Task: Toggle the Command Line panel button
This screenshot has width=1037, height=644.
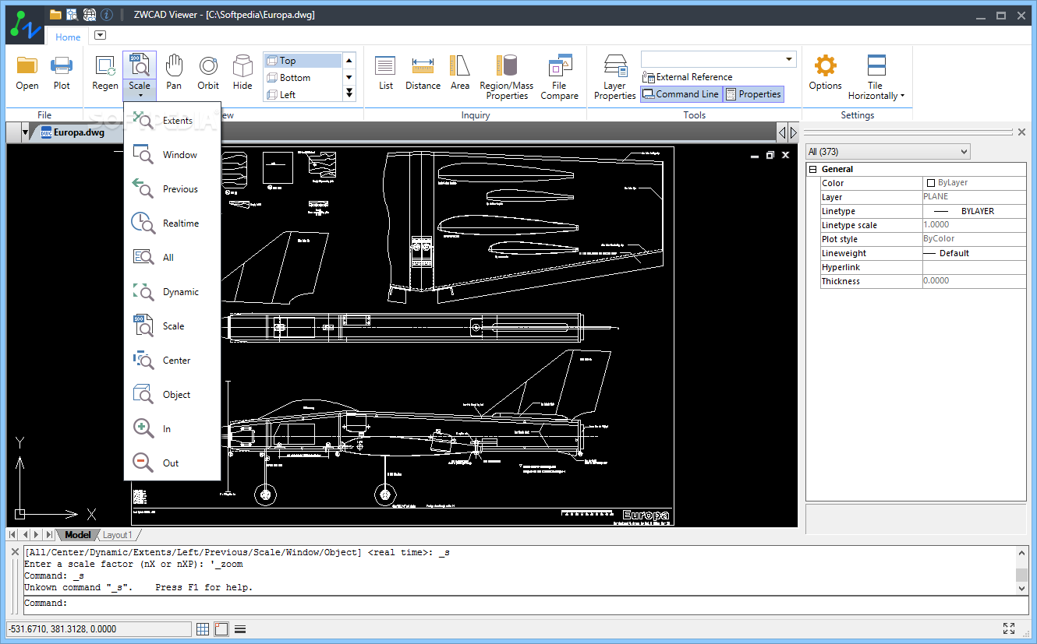Action: 680,94
